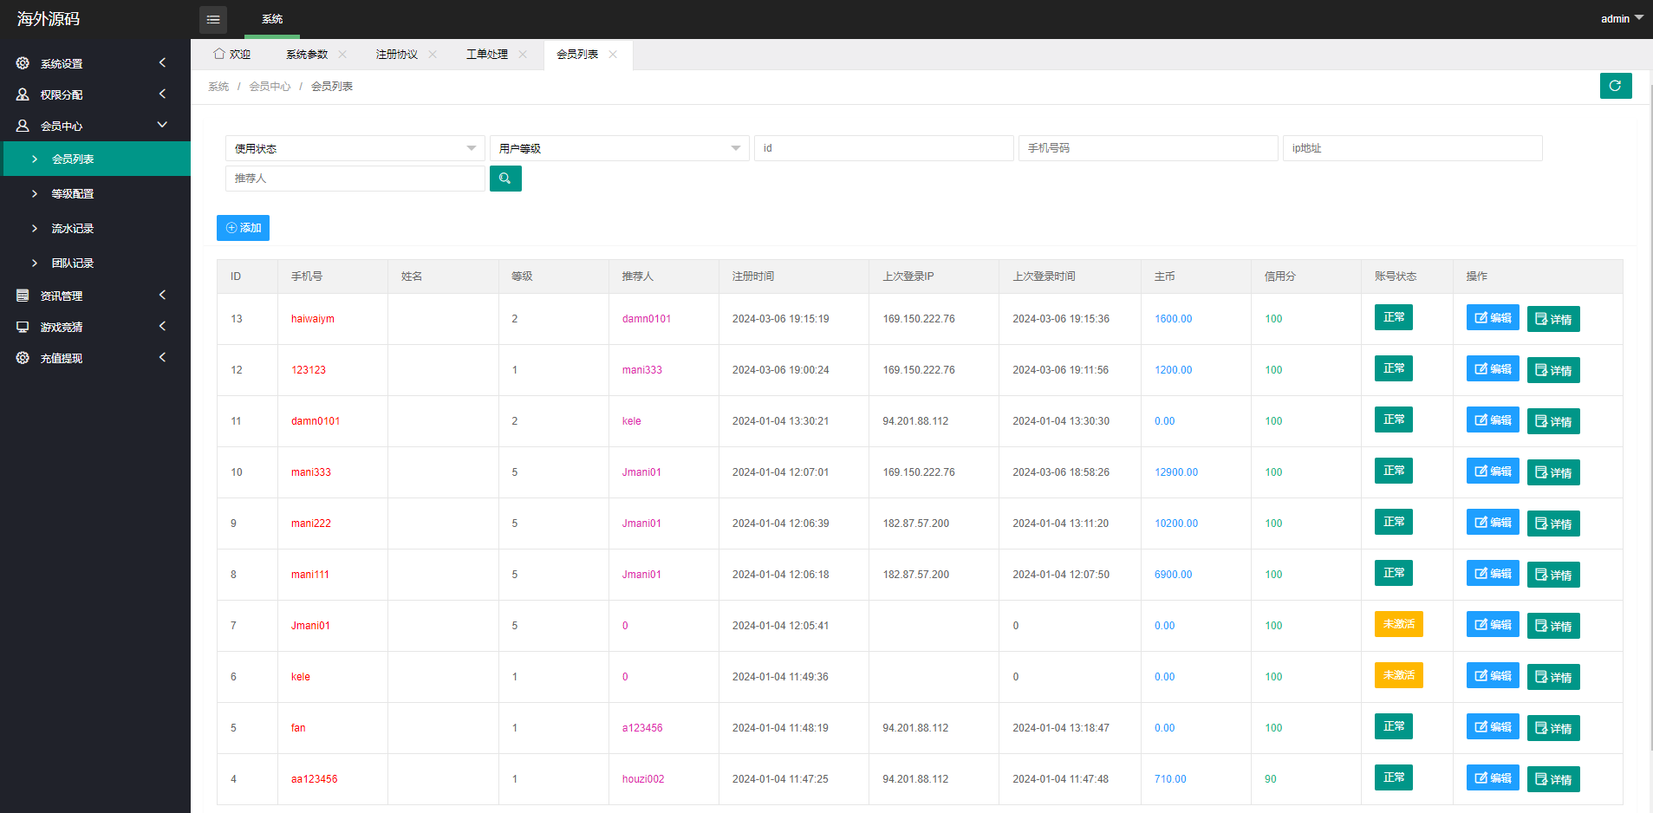1653x813 pixels.
Task: Close the 系统参数 tab with its X
Action: [x=342, y=54]
